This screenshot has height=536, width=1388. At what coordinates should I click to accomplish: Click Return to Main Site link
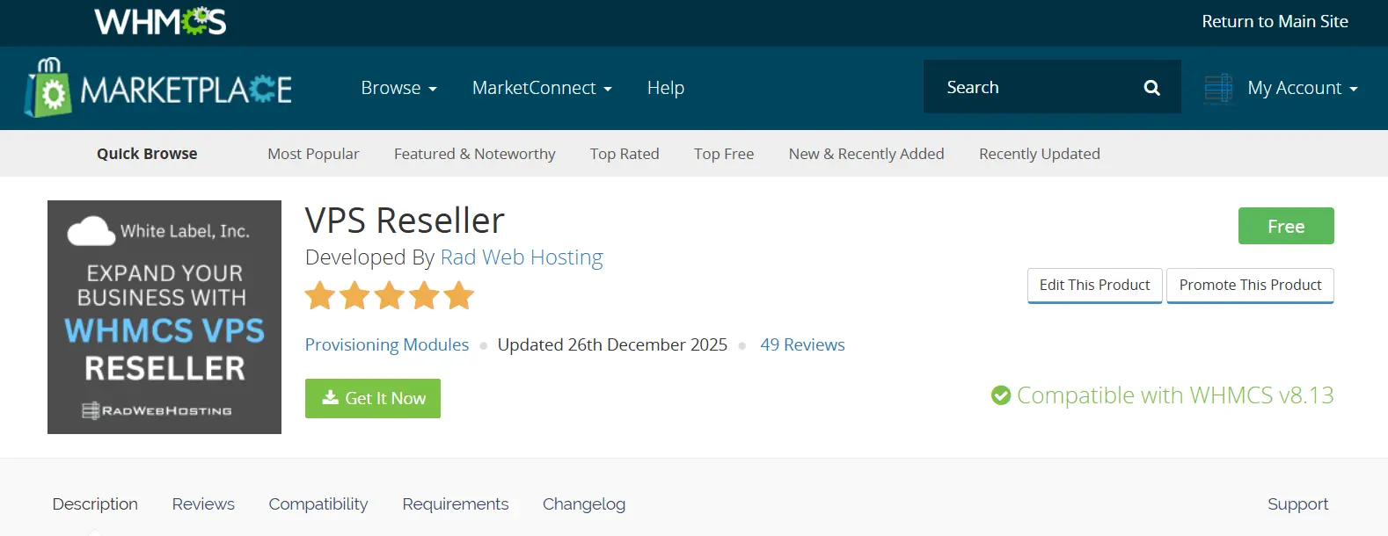click(1275, 21)
